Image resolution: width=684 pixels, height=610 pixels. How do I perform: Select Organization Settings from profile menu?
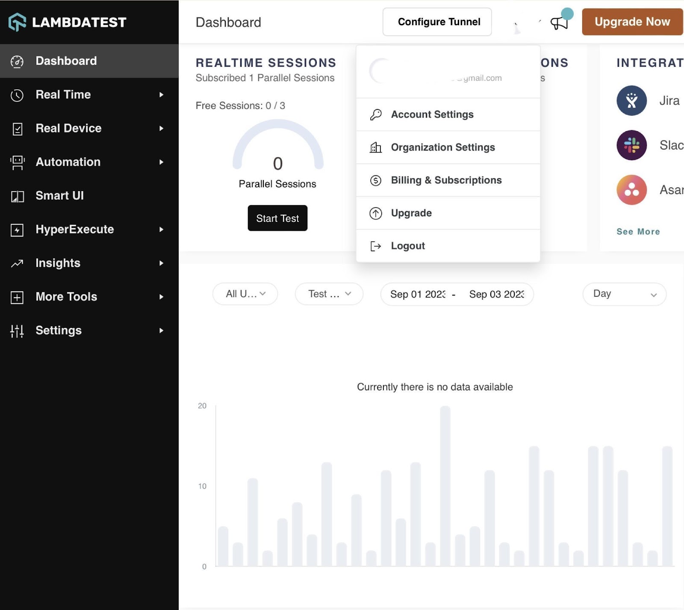tap(448, 147)
